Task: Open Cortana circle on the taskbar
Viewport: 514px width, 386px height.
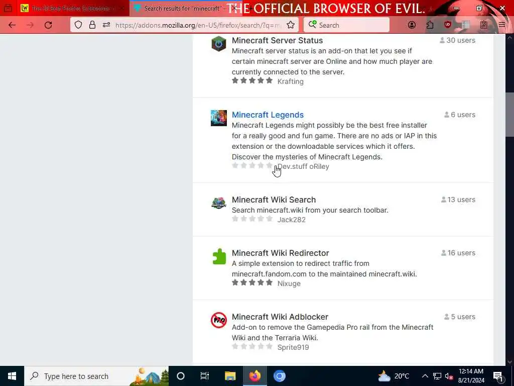Action: pyautogui.click(x=181, y=376)
